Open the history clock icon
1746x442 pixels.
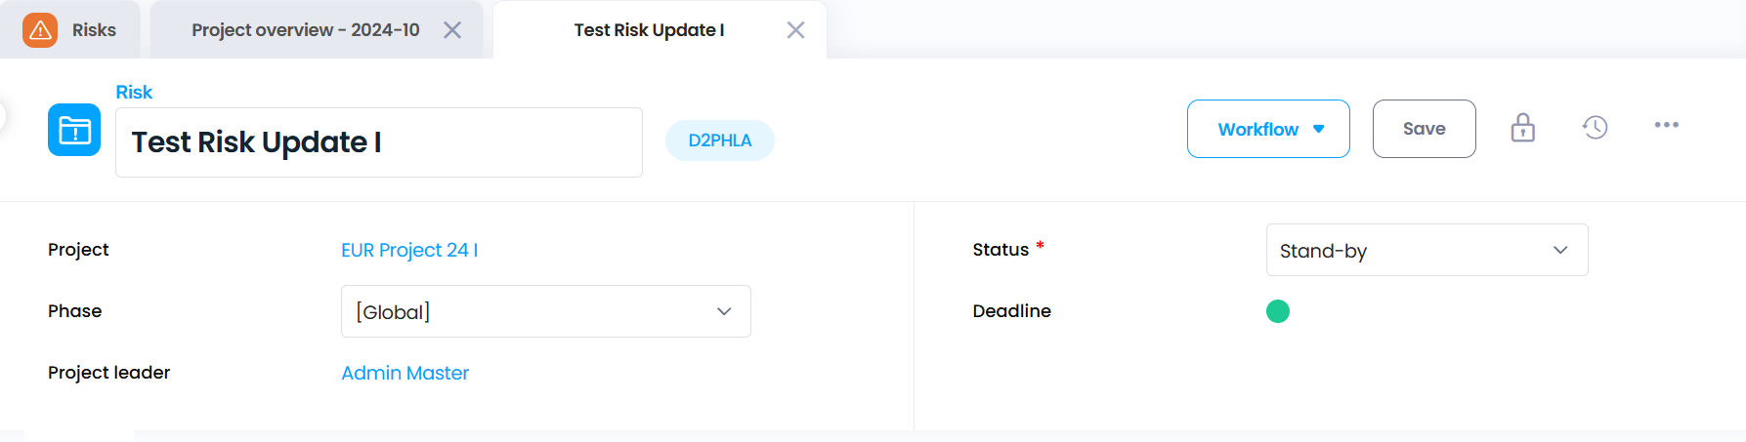click(x=1595, y=127)
